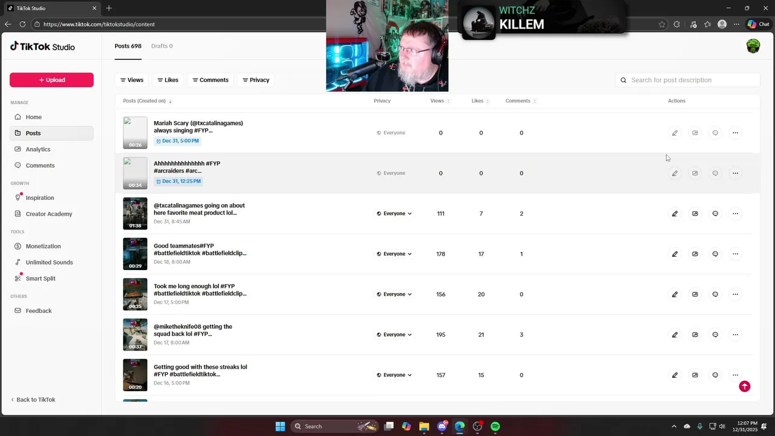The height and width of the screenshot is (436, 775).
Task: Open the Comments filter button
Action: click(210, 80)
